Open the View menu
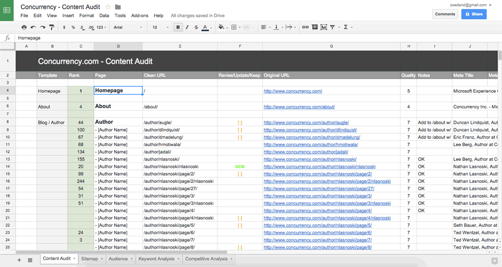This screenshot has height=267, width=502. click(x=52, y=15)
